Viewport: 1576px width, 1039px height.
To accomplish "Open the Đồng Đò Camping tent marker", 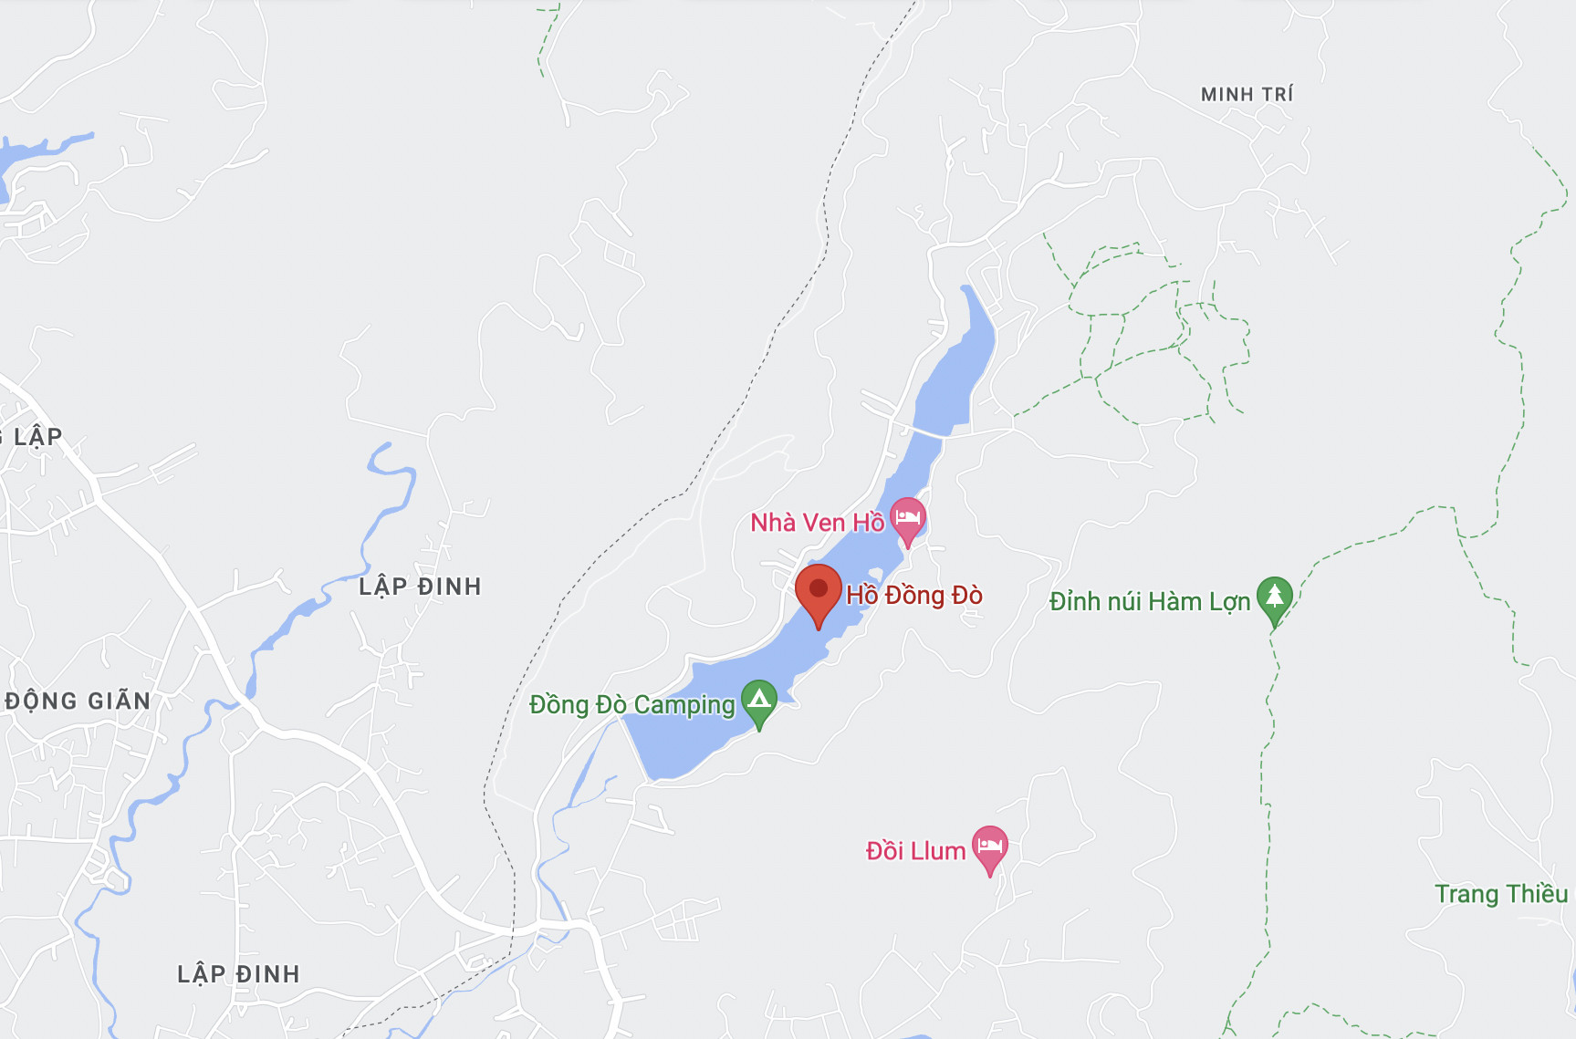I will click(759, 704).
